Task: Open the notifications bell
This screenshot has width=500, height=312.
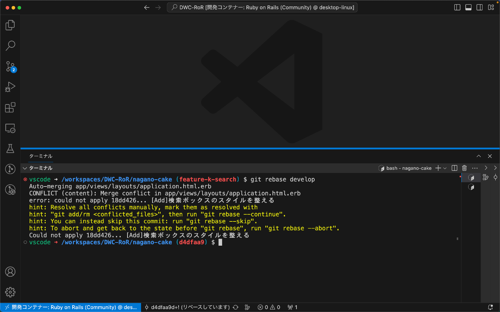Action: (490, 307)
